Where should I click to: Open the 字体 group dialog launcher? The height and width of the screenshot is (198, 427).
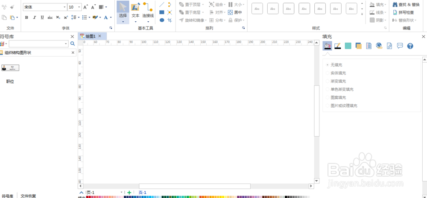point(111,28)
